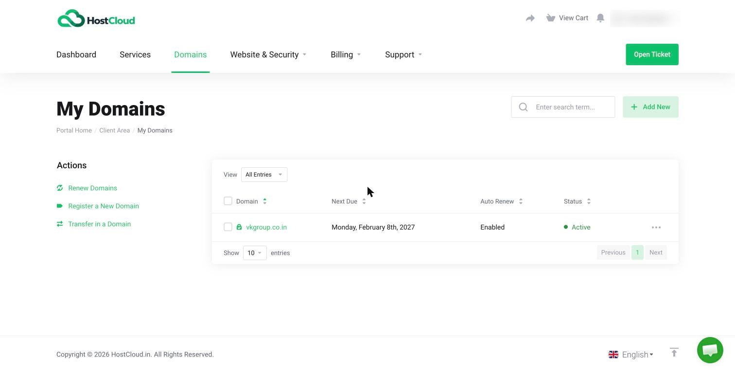This screenshot has width=735, height=373.
Task: Open the three-dot menu for vkgroup.co.in
Action: [x=656, y=227]
